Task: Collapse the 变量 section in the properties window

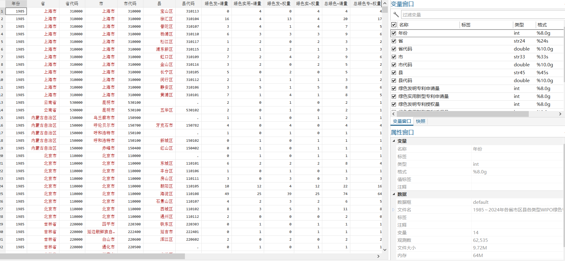Action: pos(394,141)
